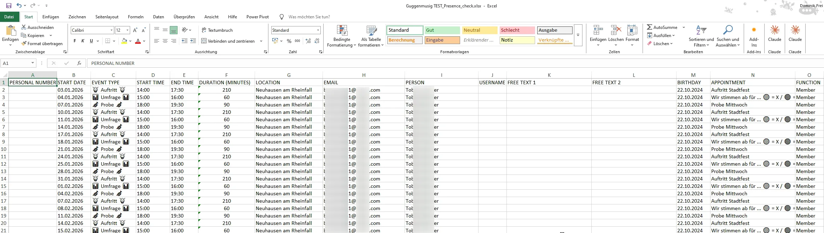Switch to the Einfügen ribbon tab
Screen dimensions: 824x233
(x=51, y=17)
